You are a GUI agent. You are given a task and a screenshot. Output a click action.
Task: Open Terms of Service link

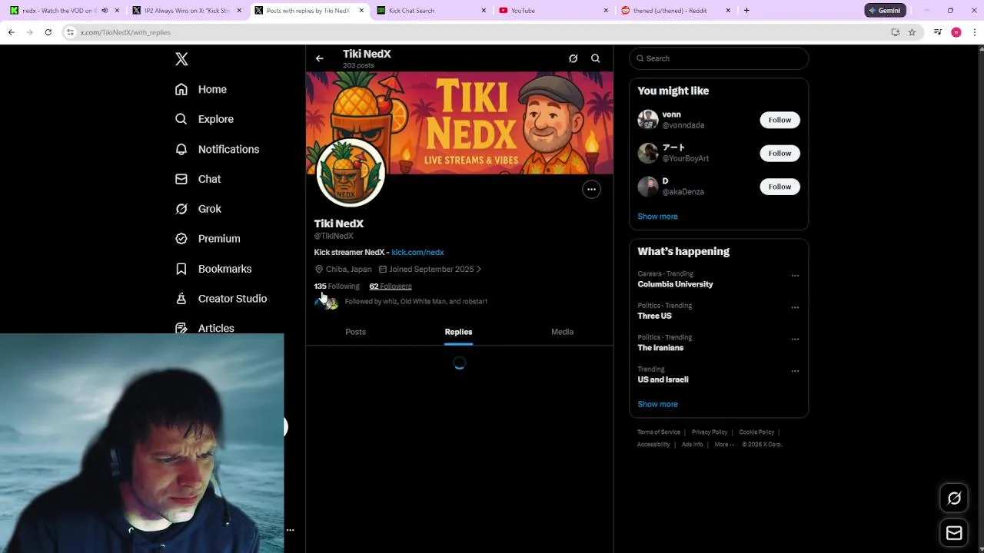click(659, 432)
